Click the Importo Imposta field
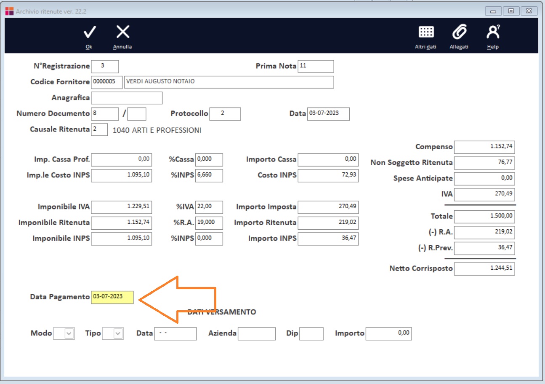The image size is (545, 384). click(328, 207)
